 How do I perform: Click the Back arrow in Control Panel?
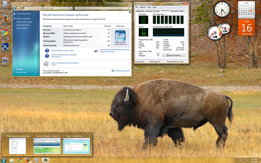[x=15, y=8]
